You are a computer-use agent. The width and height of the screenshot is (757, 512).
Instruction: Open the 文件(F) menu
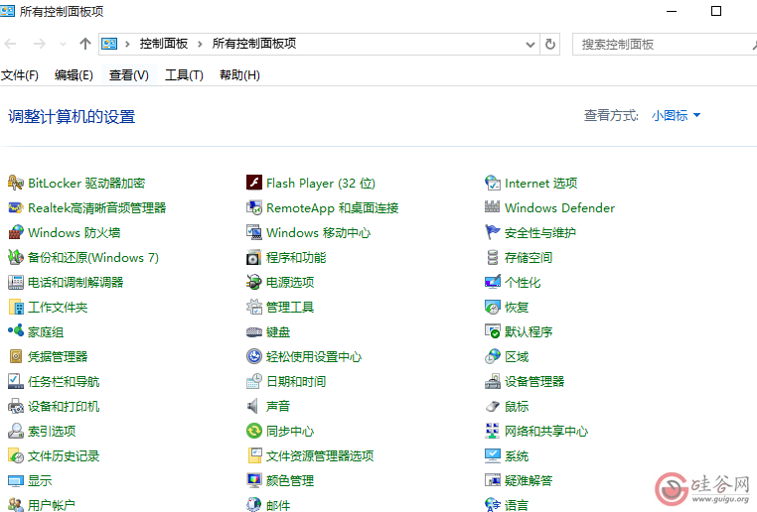point(20,75)
